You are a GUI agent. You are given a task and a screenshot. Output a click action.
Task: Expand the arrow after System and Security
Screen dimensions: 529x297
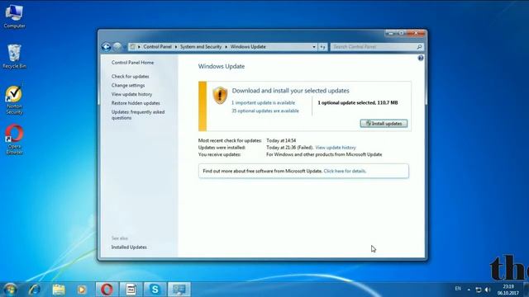tap(226, 47)
